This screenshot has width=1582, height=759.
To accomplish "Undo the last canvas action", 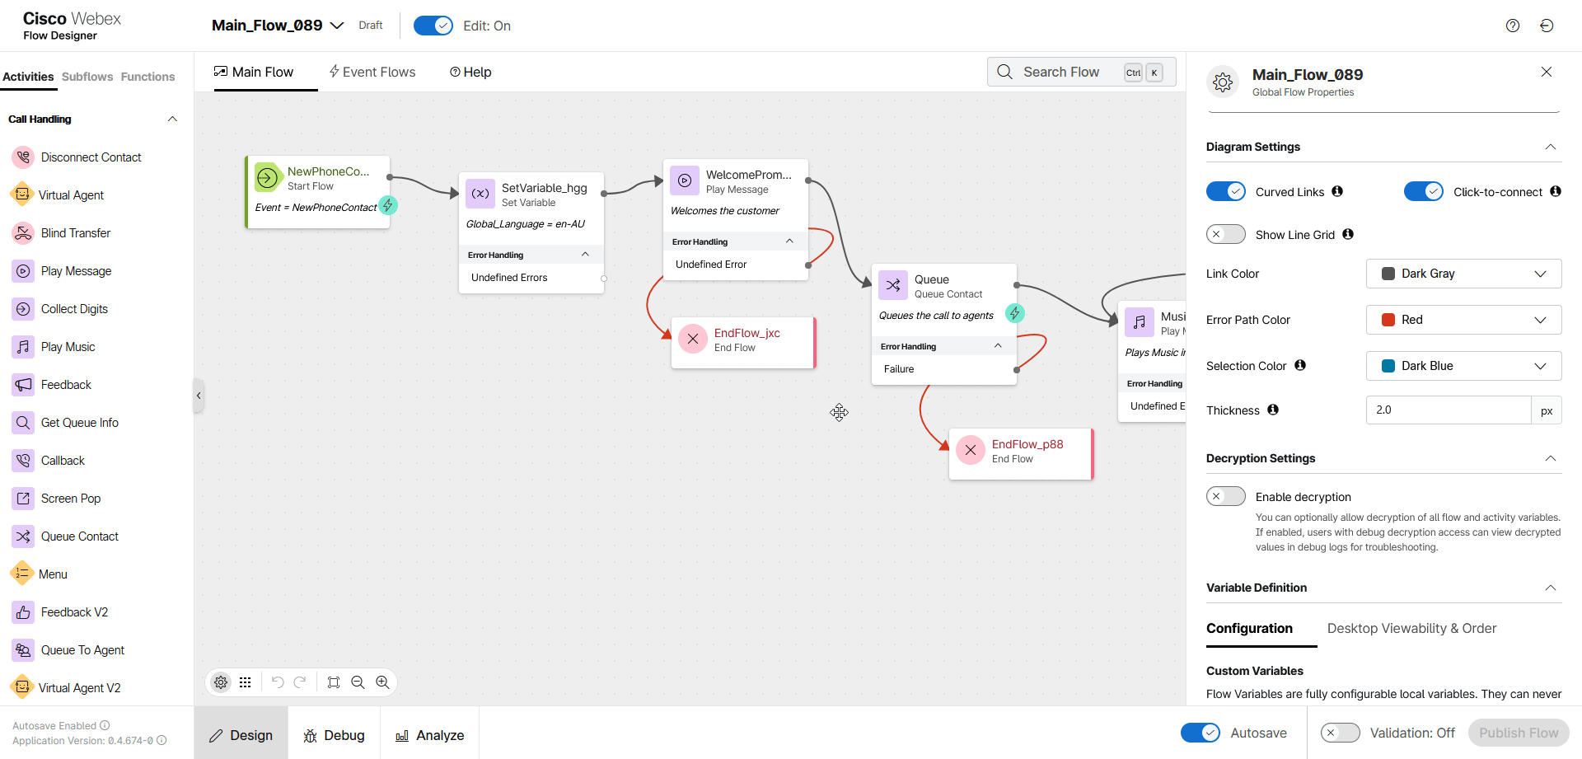I will coord(278,682).
